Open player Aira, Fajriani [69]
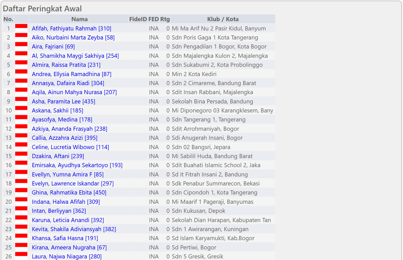This screenshot has height=260, width=403. 53,46
